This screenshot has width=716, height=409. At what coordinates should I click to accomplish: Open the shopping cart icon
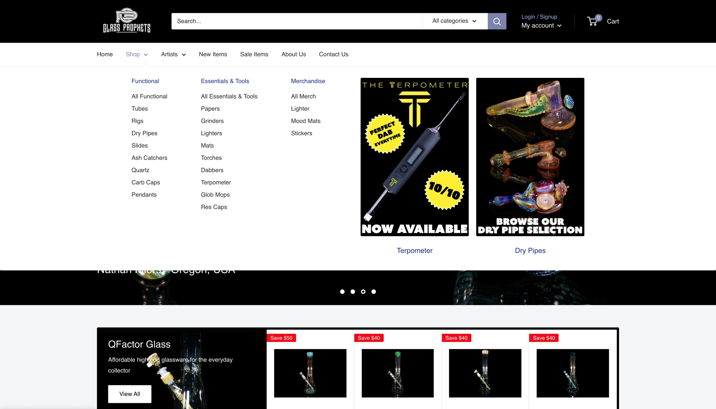pyautogui.click(x=592, y=21)
